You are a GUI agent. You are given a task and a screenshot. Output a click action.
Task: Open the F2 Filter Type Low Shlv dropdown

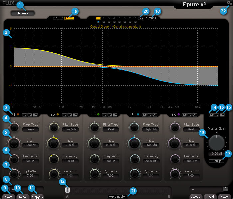(x=70, y=130)
